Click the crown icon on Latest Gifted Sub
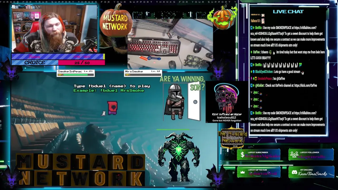The image size is (338, 190). click(x=242, y=172)
